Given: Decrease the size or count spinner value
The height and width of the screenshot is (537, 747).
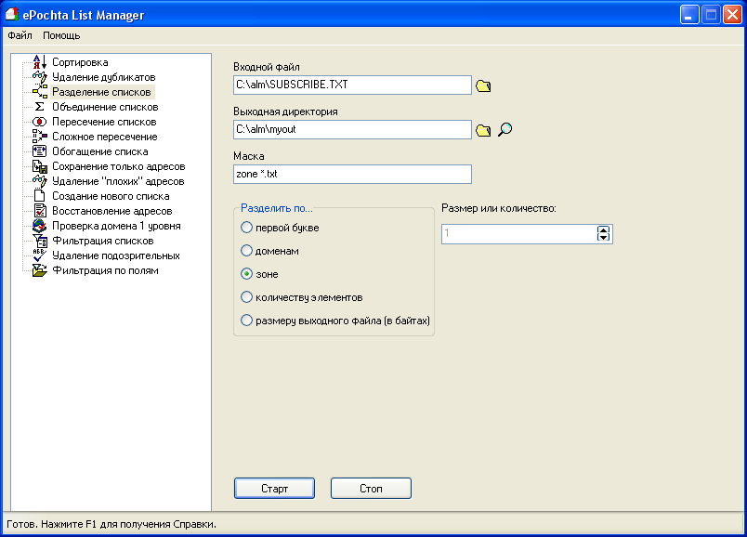Looking at the screenshot, I should pyautogui.click(x=603, y=238).
